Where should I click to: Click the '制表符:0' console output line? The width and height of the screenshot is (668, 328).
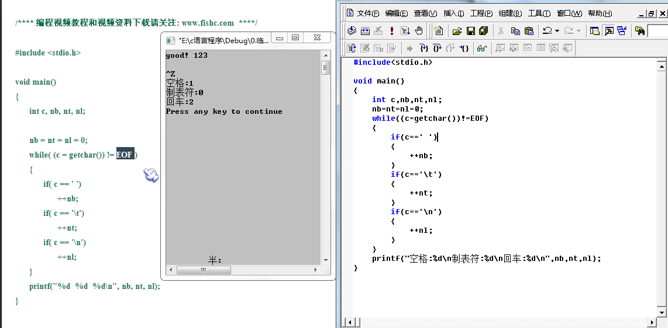coord(184,93)
